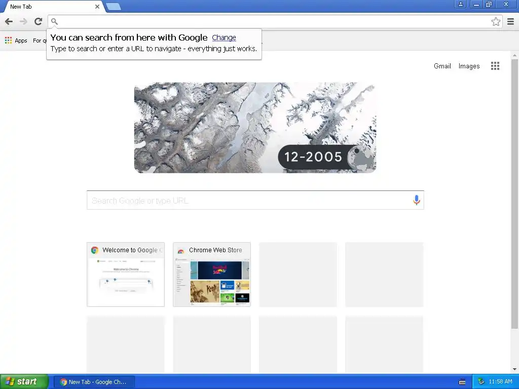Click the magnifier icon in the address bar

55,22
